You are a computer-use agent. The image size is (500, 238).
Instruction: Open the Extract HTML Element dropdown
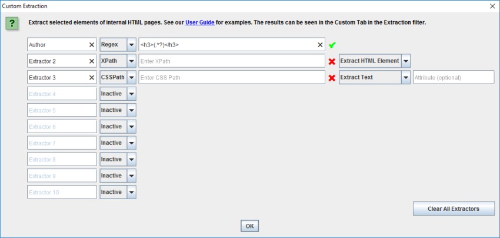(x=374, y=61)
